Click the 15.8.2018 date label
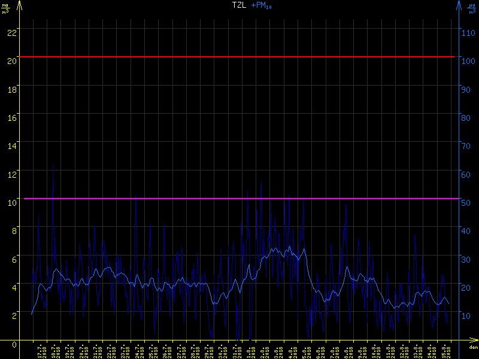 [448, 351]
